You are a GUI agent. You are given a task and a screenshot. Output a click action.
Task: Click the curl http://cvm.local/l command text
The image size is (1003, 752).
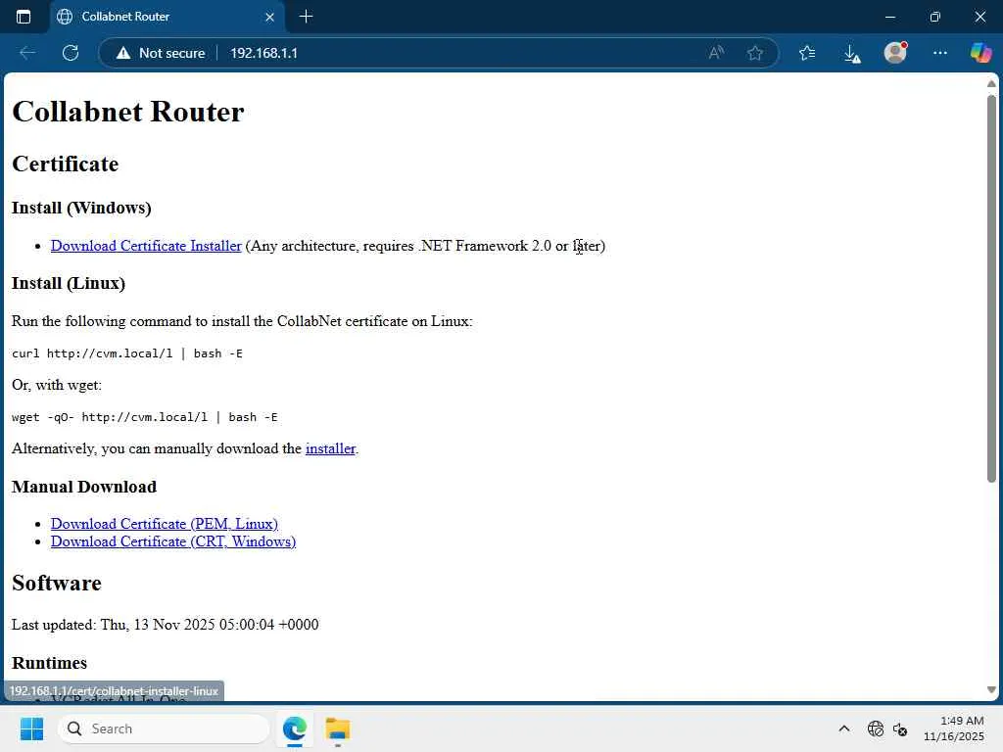(126, 353)
